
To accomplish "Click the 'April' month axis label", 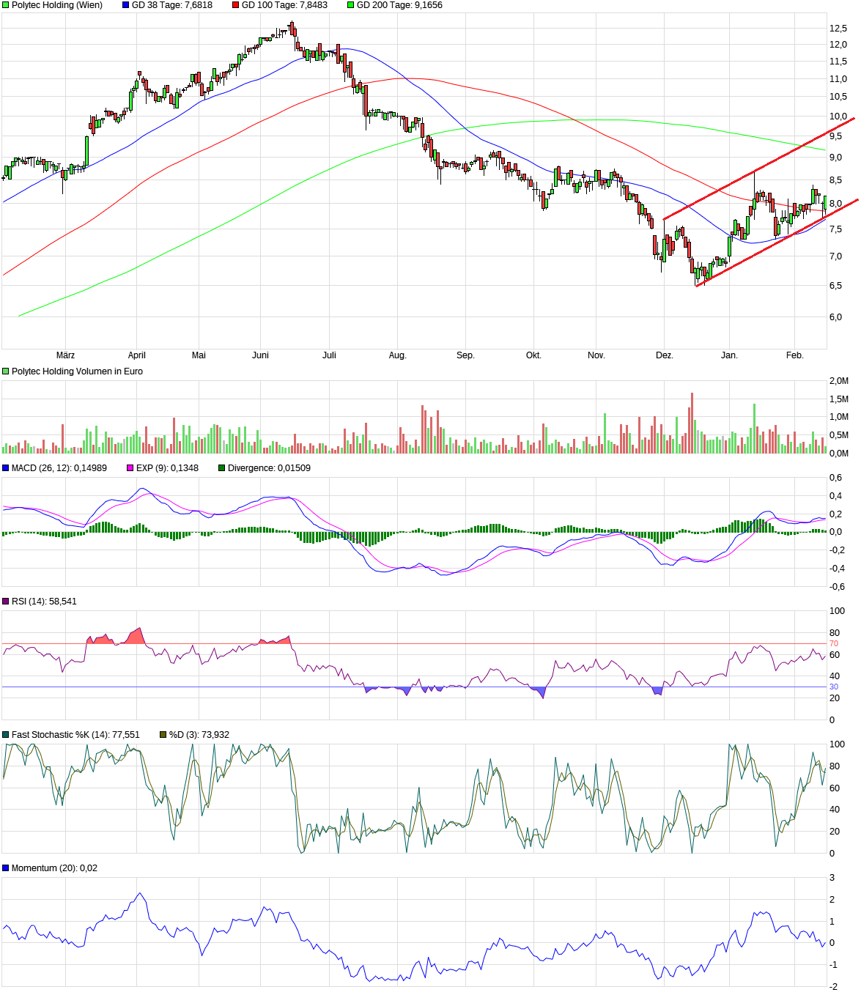I will coord(137,355).
